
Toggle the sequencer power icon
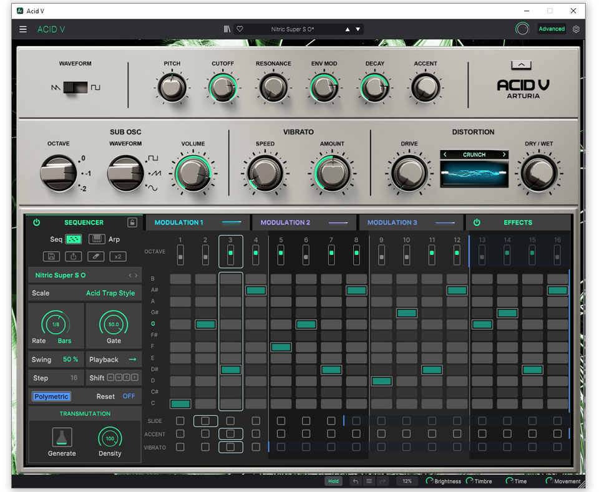tap(37, 222)
